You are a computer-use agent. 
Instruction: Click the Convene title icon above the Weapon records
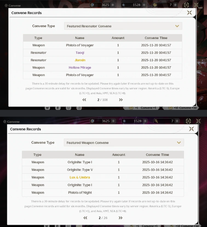tap(5, 122)
